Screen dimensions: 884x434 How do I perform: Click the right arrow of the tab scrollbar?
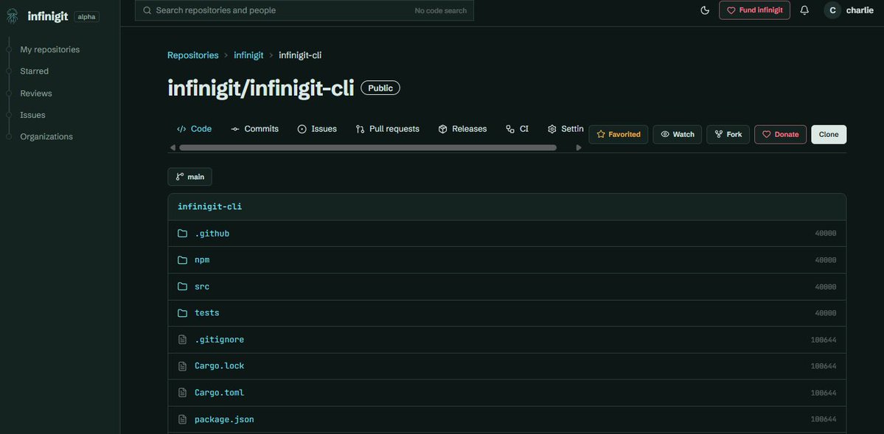pos(579,147)
